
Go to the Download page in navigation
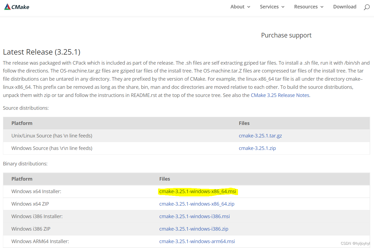point(345,7)
